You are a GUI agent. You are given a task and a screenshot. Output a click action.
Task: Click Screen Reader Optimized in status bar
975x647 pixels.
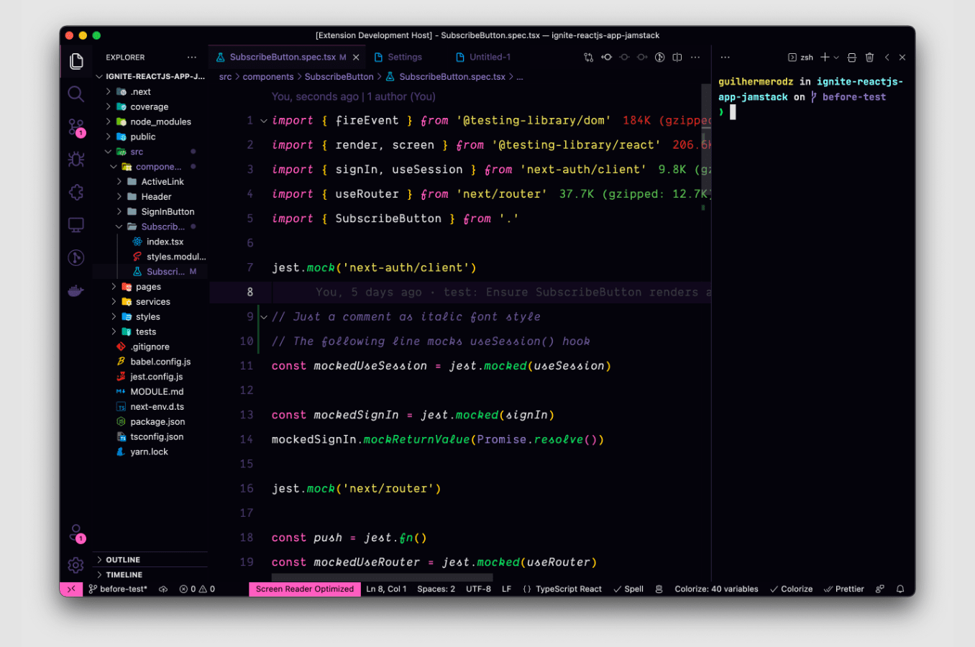(304, 589)
